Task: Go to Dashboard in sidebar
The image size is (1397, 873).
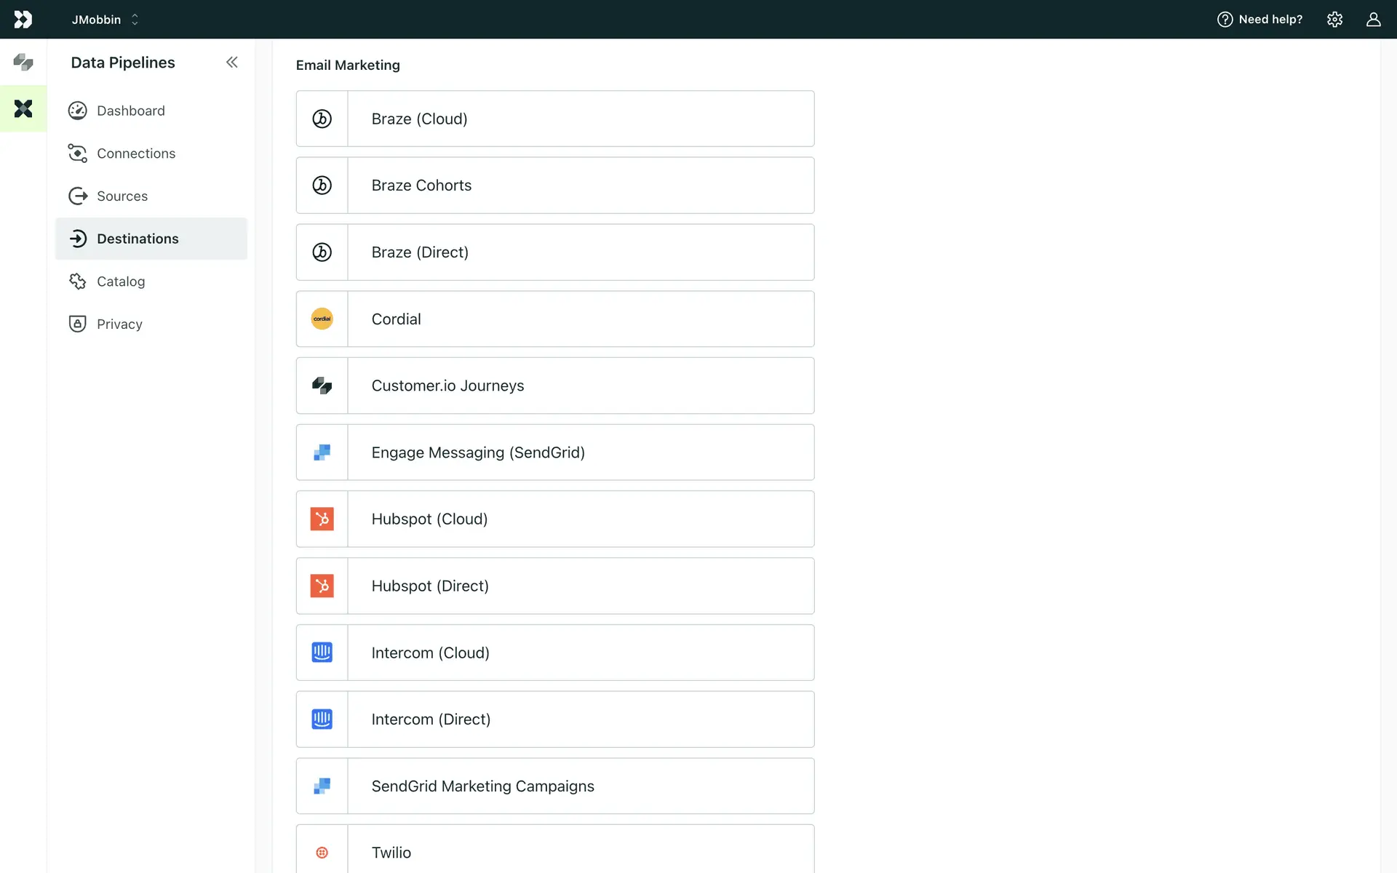Action: pyautogui.click(x=131, y=111)
